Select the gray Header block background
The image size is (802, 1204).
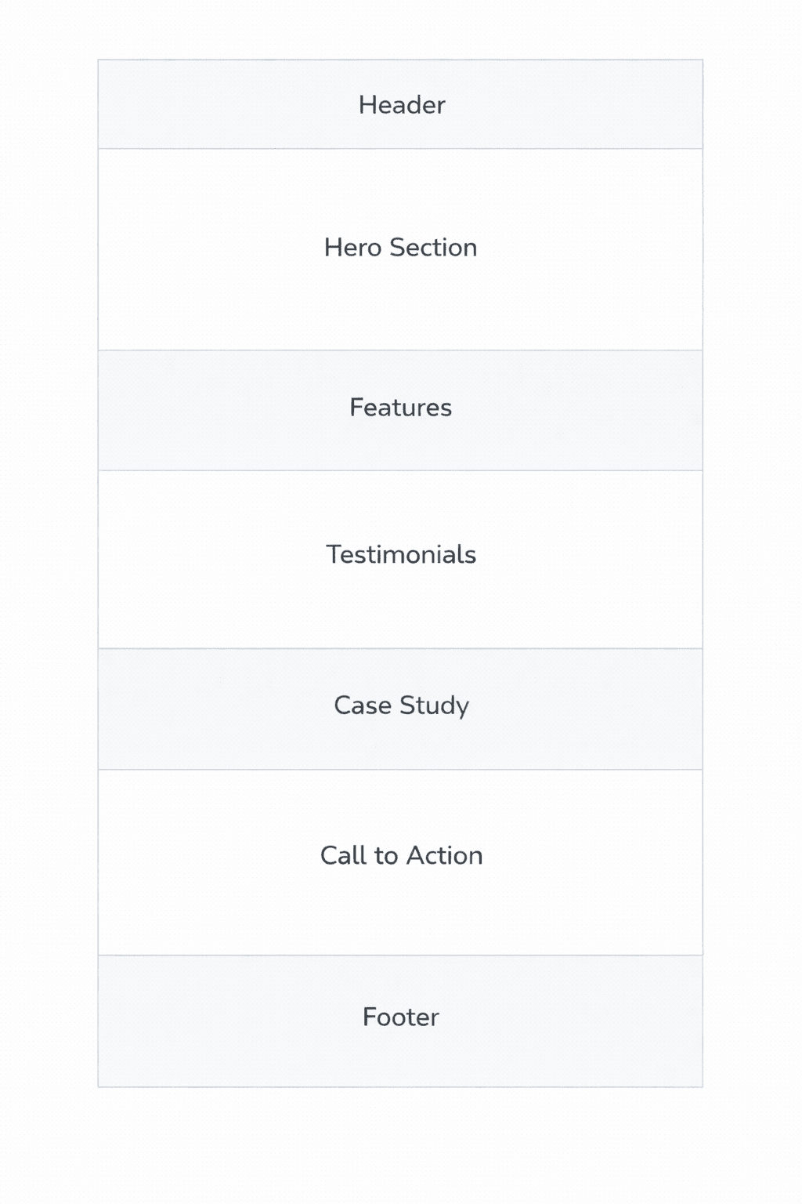[196, 105]
